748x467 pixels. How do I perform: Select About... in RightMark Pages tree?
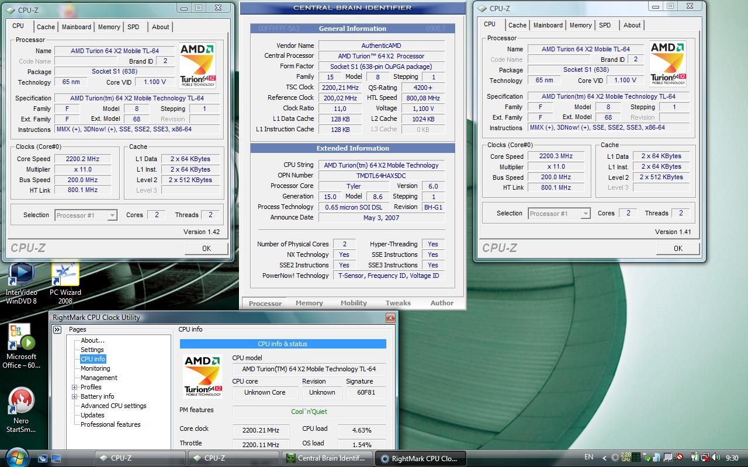pos(92,340)
